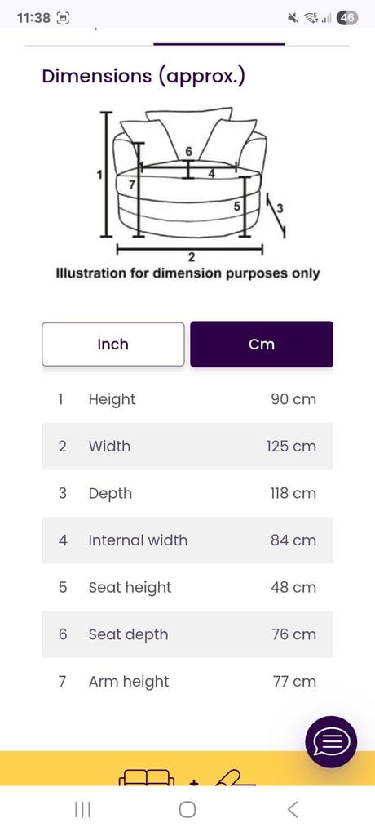
Task: Tap the Depth 118 cm row
Action: 187,493
